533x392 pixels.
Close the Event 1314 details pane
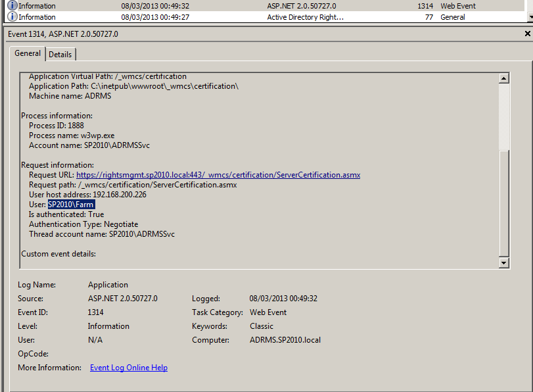[528, 34]
